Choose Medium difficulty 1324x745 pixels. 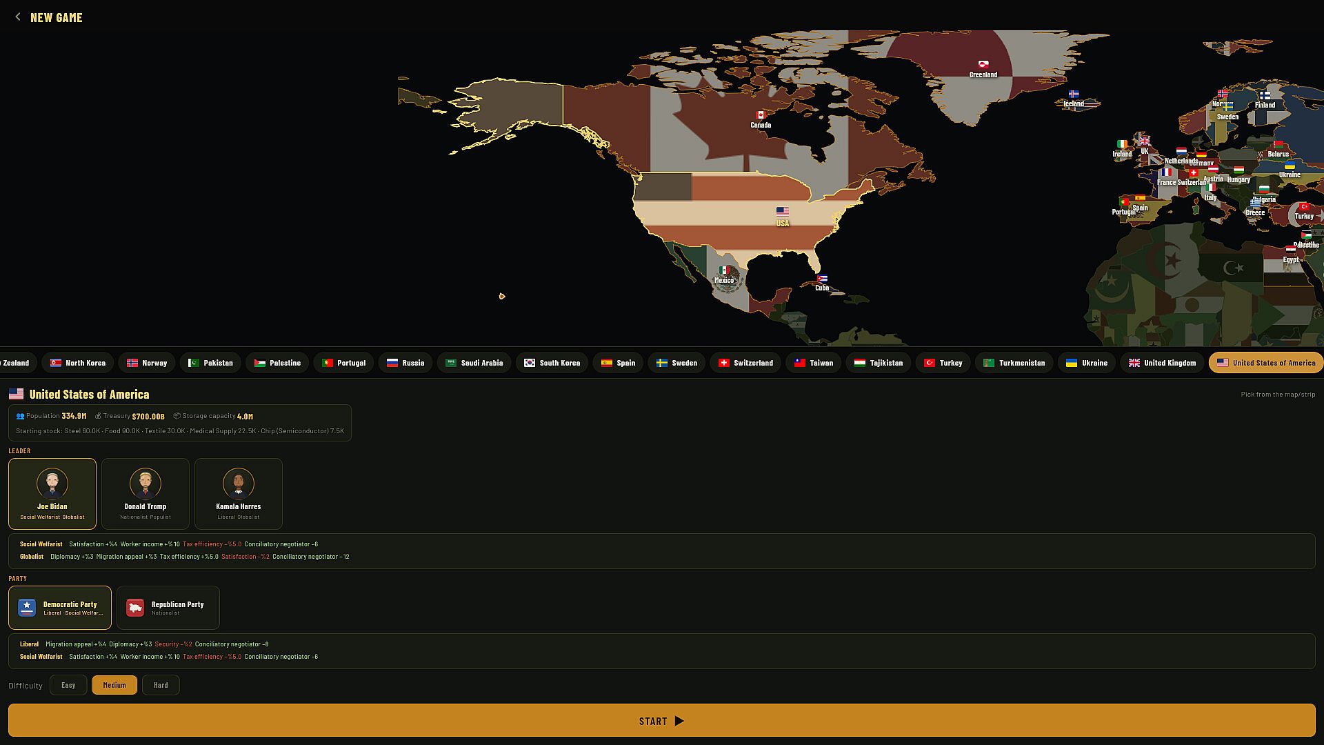[114, 685]
